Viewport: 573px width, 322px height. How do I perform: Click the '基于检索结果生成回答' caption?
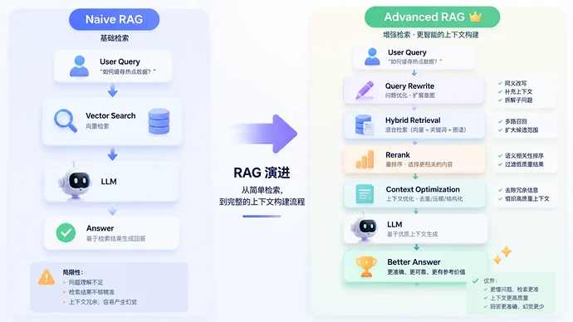[x=115, y=238]
